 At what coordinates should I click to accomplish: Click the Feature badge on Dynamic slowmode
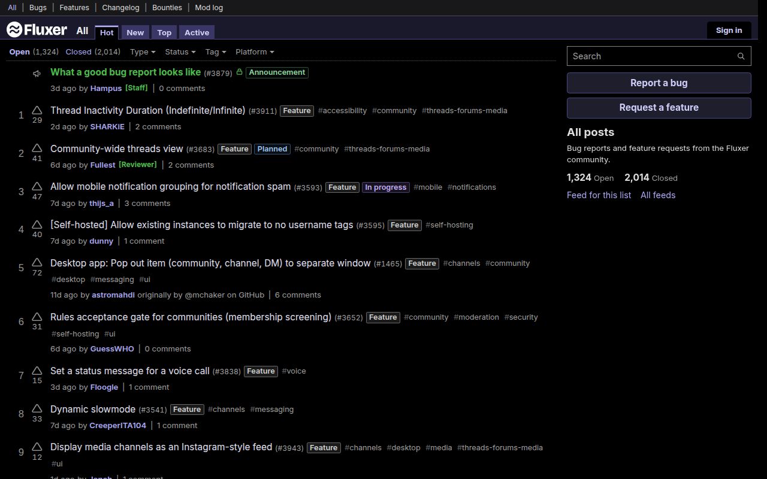(187, 410)
